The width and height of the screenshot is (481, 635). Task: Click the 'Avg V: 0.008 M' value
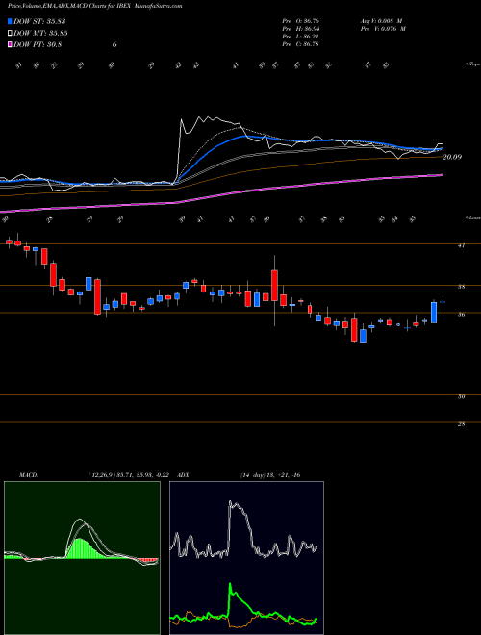383,21
